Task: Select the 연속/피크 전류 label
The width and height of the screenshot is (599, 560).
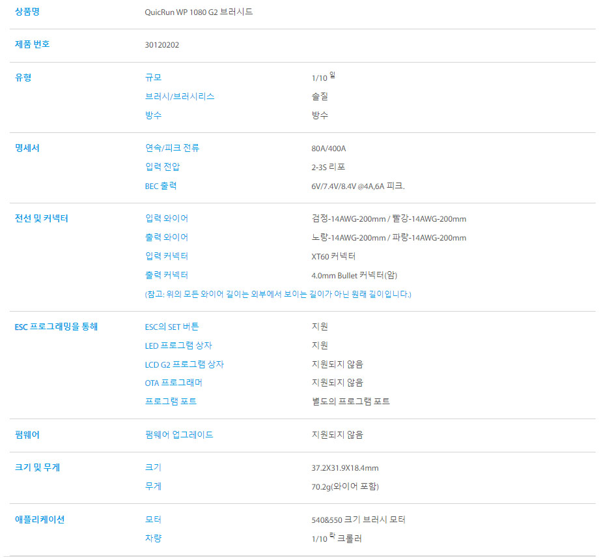Action: coord(171,148)
